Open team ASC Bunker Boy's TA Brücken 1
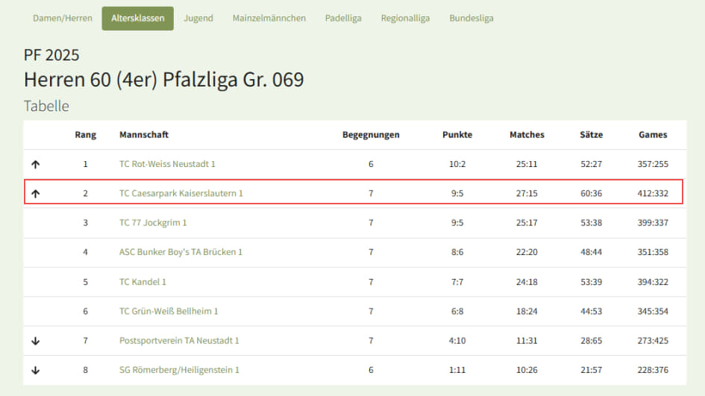Viewport: 705px width, 396px height. tap(181, 252)
